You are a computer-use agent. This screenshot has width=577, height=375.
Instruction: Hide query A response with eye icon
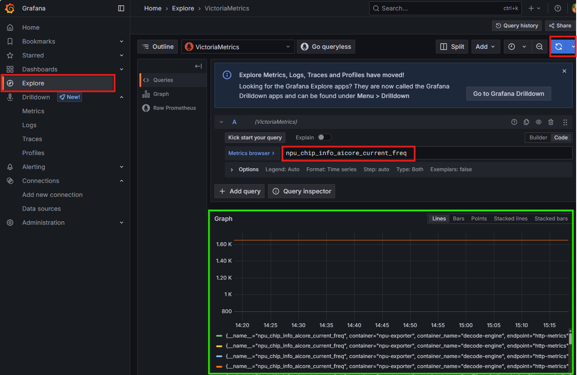[539, 122]
